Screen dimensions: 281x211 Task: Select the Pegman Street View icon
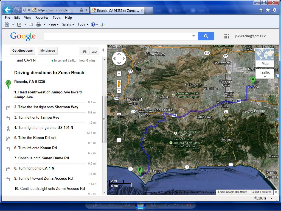point(119,84)
